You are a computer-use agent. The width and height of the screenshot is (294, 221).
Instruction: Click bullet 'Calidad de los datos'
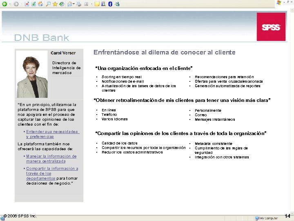pyautogui.click(x=119, y=143)
